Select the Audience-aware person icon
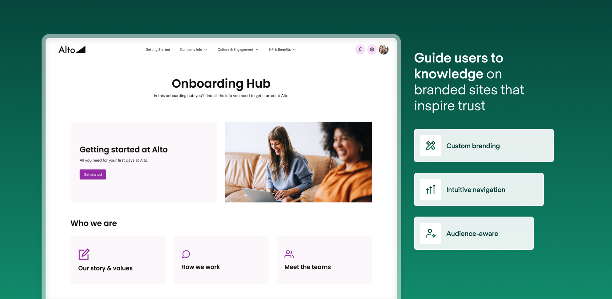 tap(430, 233)
